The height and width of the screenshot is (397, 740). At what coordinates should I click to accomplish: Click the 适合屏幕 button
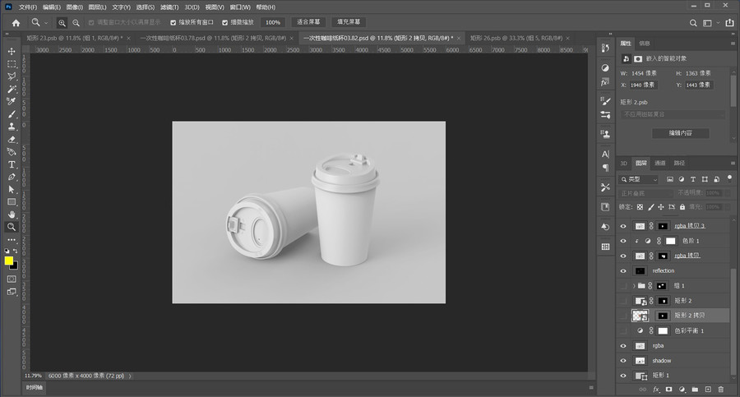[x=308, y=22]
